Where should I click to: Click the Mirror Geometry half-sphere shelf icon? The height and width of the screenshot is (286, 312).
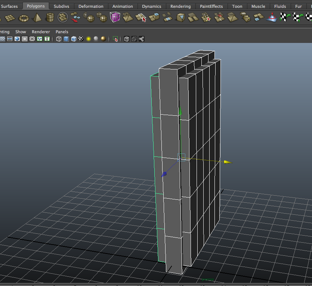89,17
